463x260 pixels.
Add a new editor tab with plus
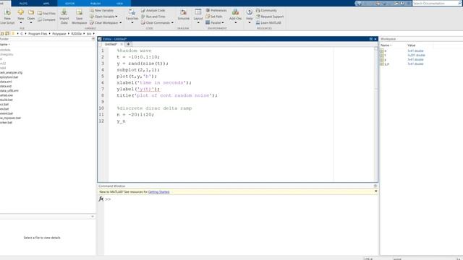coord(128,44)
